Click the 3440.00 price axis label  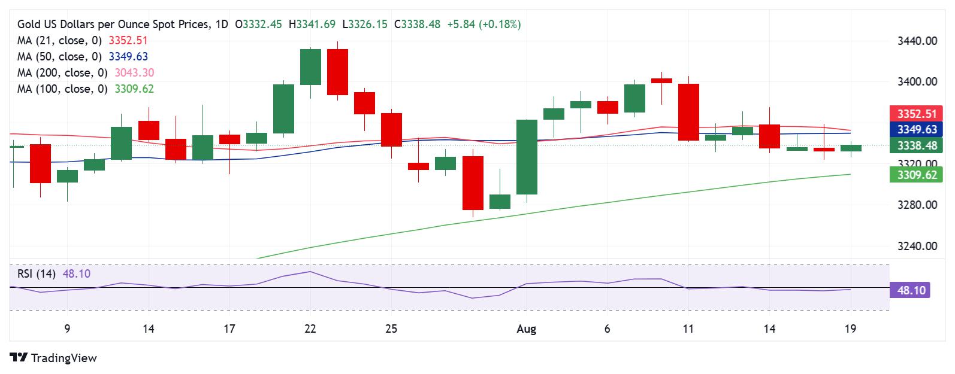click(x=917, y=41)
